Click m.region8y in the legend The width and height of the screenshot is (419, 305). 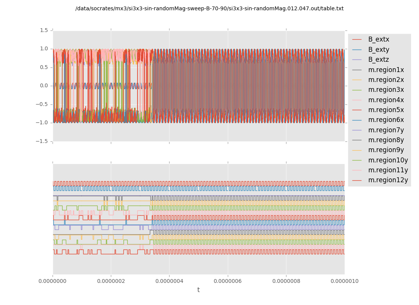point(386,140)
